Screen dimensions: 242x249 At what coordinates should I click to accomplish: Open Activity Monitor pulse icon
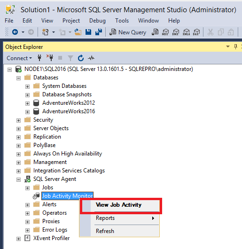91,58
